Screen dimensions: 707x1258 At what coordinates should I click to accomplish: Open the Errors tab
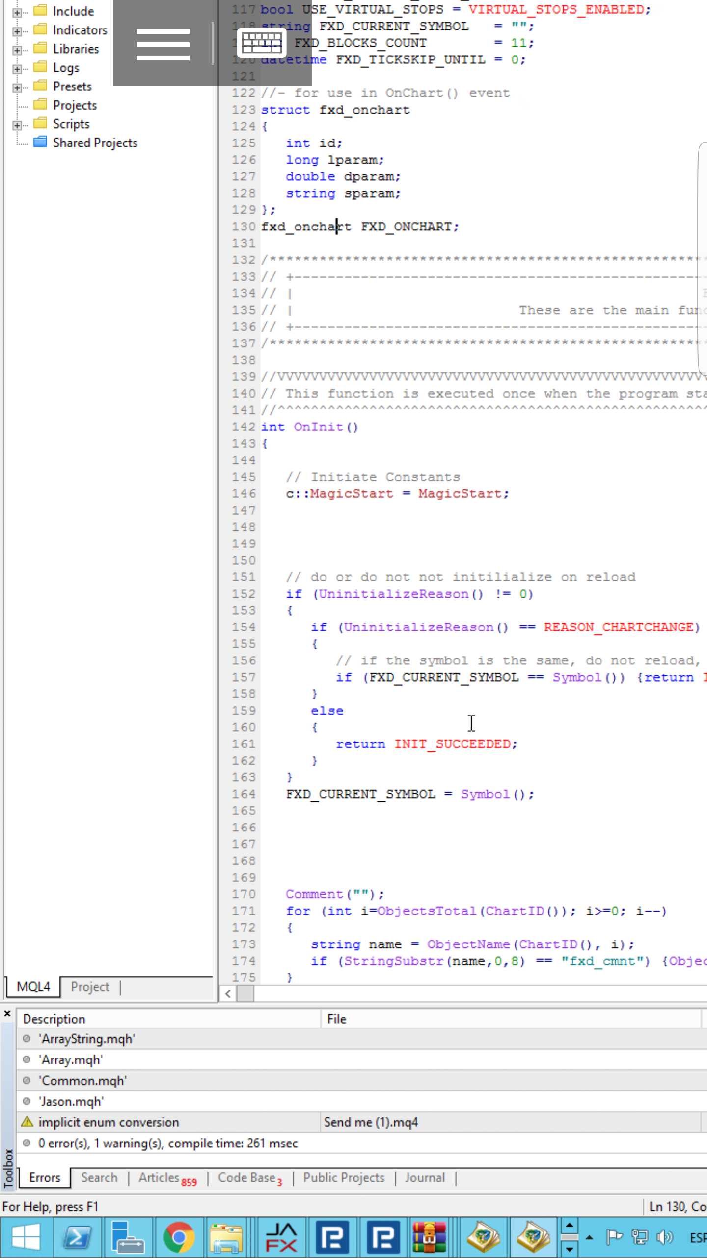(45, 1178)
